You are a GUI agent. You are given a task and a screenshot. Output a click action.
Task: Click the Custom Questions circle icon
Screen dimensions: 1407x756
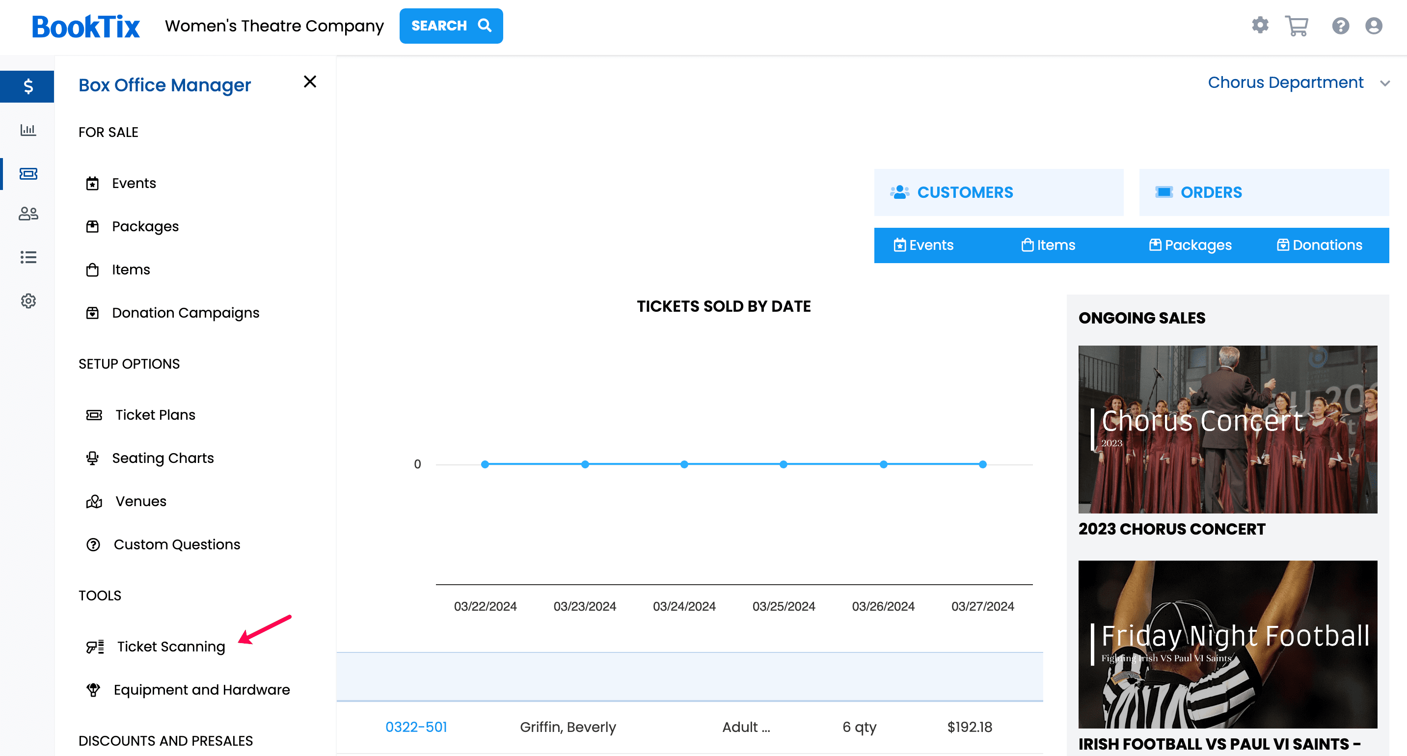[x=93, y=544]
